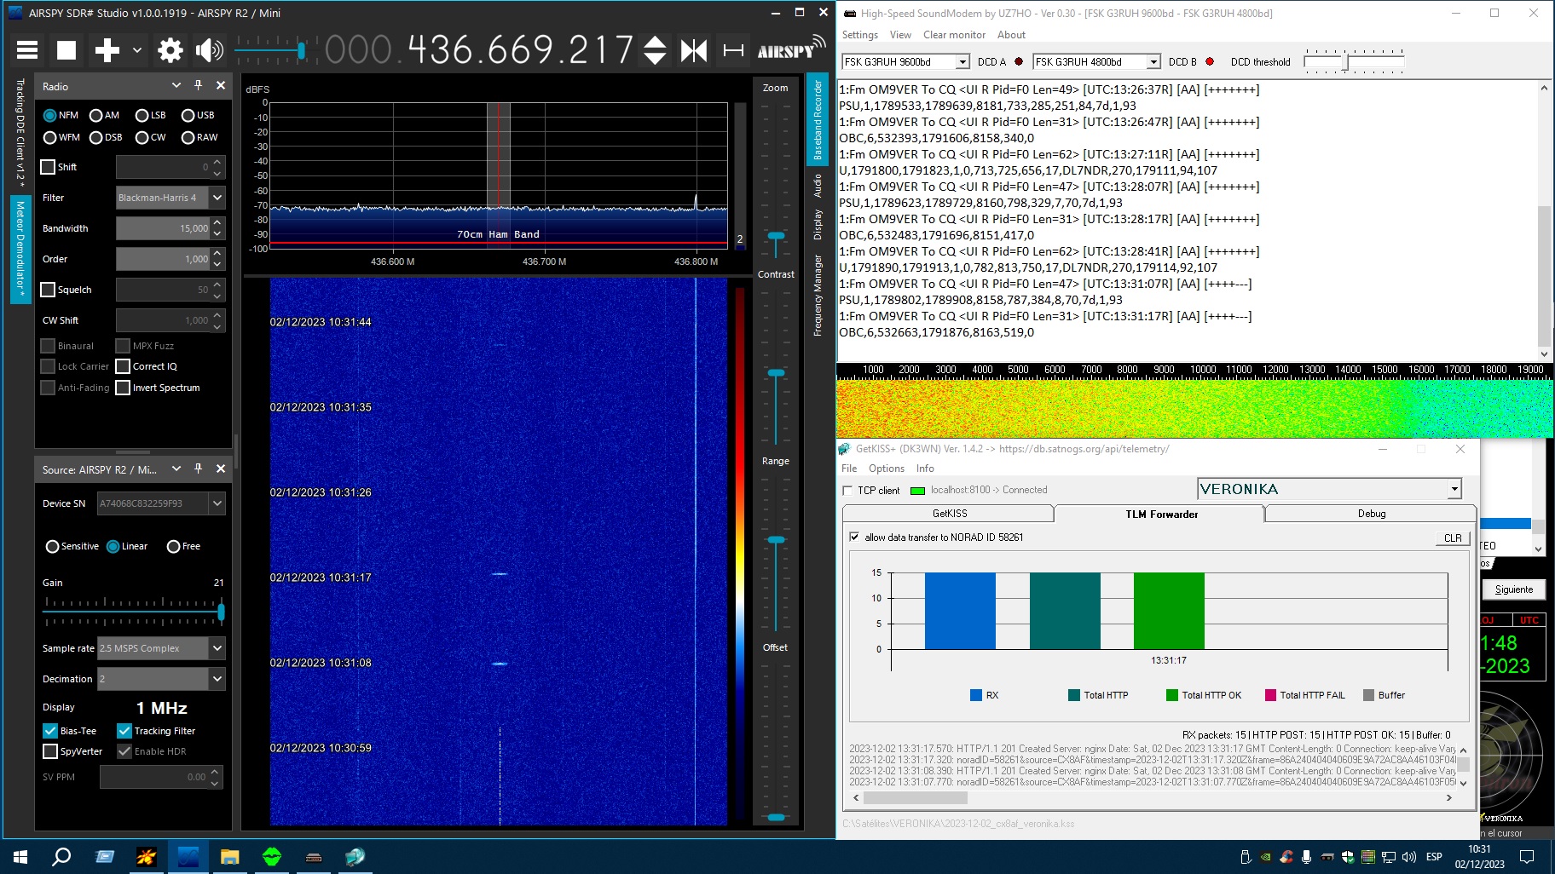Viewport: 1555px width, 874px height.
Task: Open the VERONIKA satellite dropdown
Action: [1454, 489]
